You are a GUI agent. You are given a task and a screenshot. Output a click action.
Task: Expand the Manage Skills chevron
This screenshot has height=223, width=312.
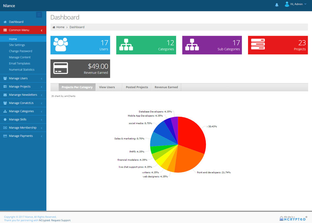pyautogui.click(x=42, y=120)
